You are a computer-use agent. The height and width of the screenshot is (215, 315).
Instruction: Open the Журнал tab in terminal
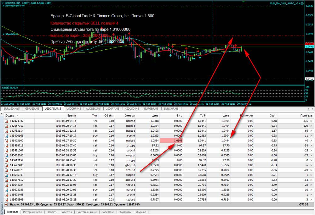tap(141, 212)
